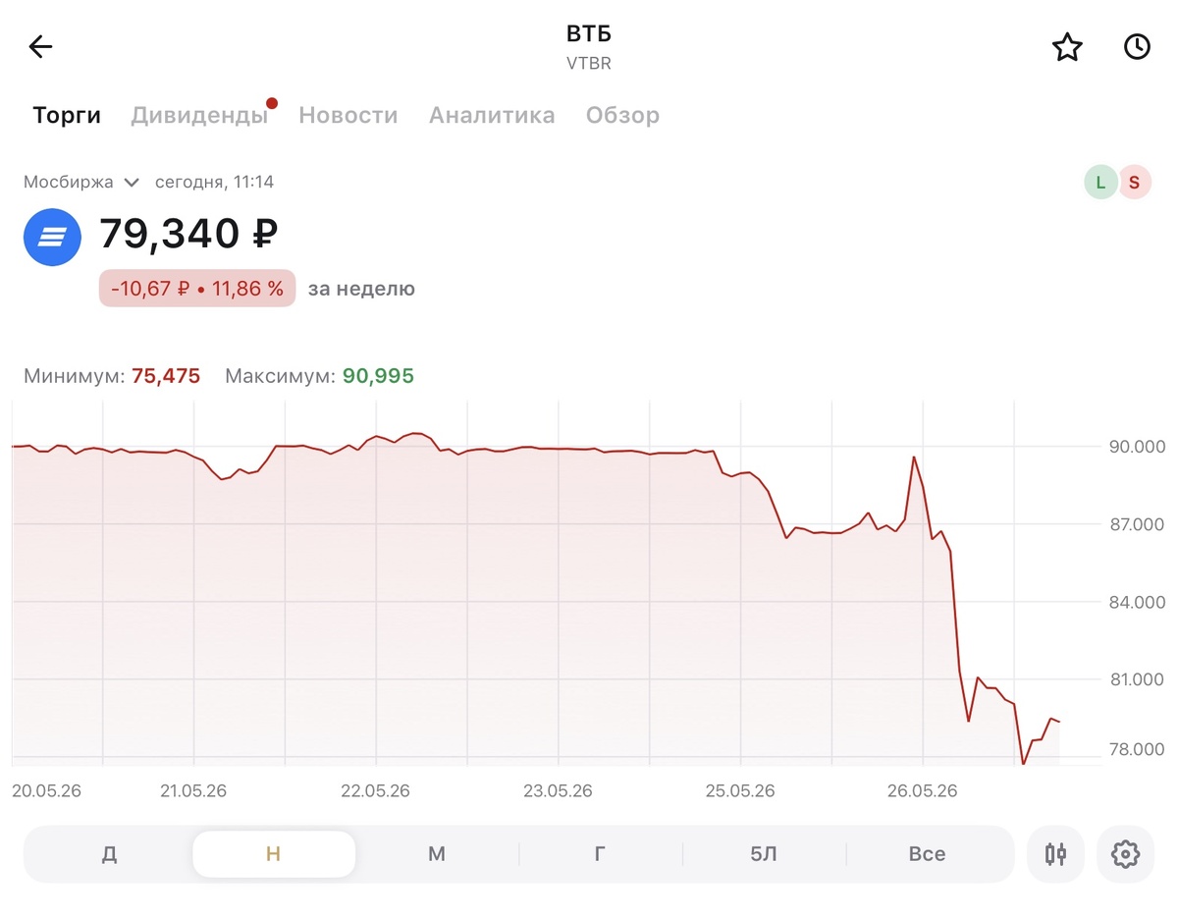Screen dimensions: 1178x919
Task: Tap the green L long badge
Action: point(1100,182)
